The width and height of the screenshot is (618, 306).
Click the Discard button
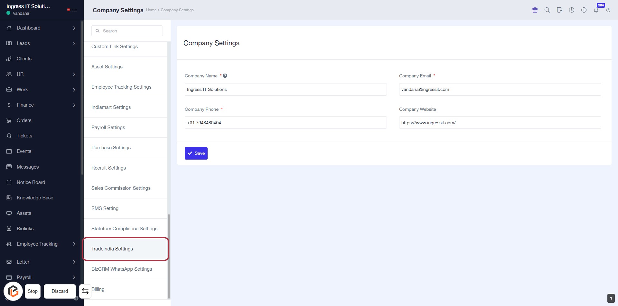(60, 291)
